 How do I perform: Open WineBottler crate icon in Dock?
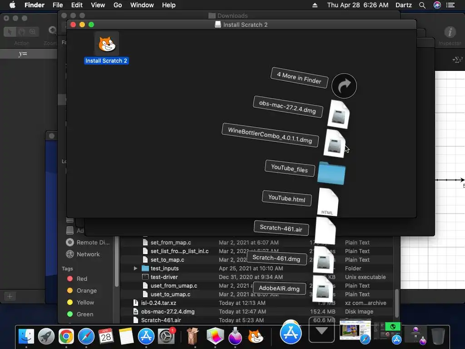193,337
